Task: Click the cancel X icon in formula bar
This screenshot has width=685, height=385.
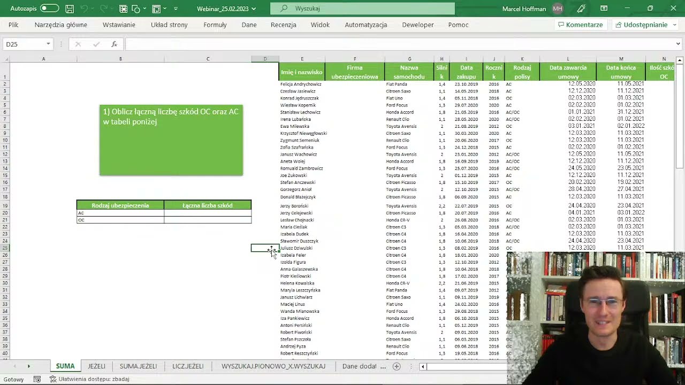Action: click(x=78, y=44)
